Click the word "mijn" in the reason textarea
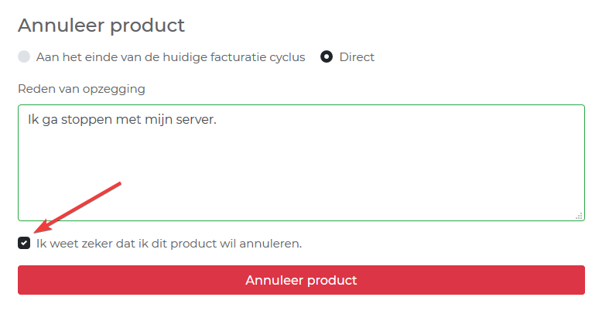The height and width of the screenshot is (321, 609). [162, 121]
